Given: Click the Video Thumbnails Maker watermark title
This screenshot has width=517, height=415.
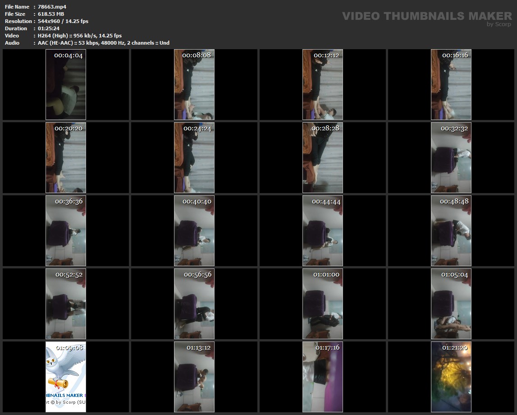Looking at the screenshot, I should click(x=426, y=16).
